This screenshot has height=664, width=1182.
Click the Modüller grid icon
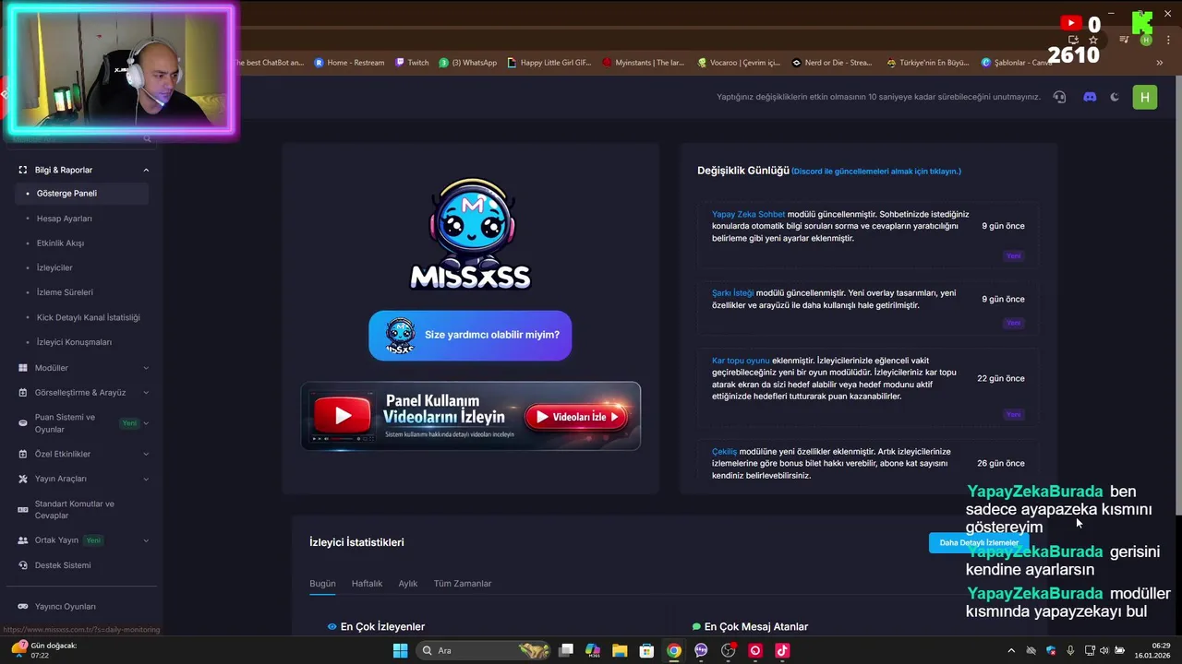click(23, 368)
